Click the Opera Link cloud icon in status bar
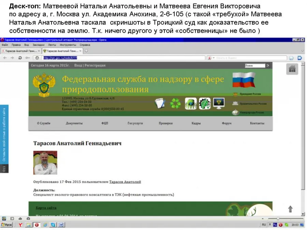Screen dimensions: 307x230 (x=20, y=218)
